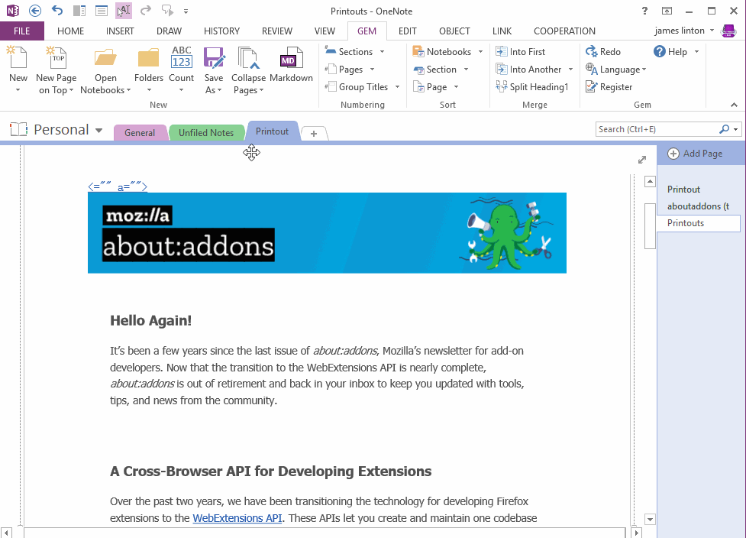Click the Touch/Mouse Mode icon
This screenshot has height=538, width=746.
coord(124,11)
